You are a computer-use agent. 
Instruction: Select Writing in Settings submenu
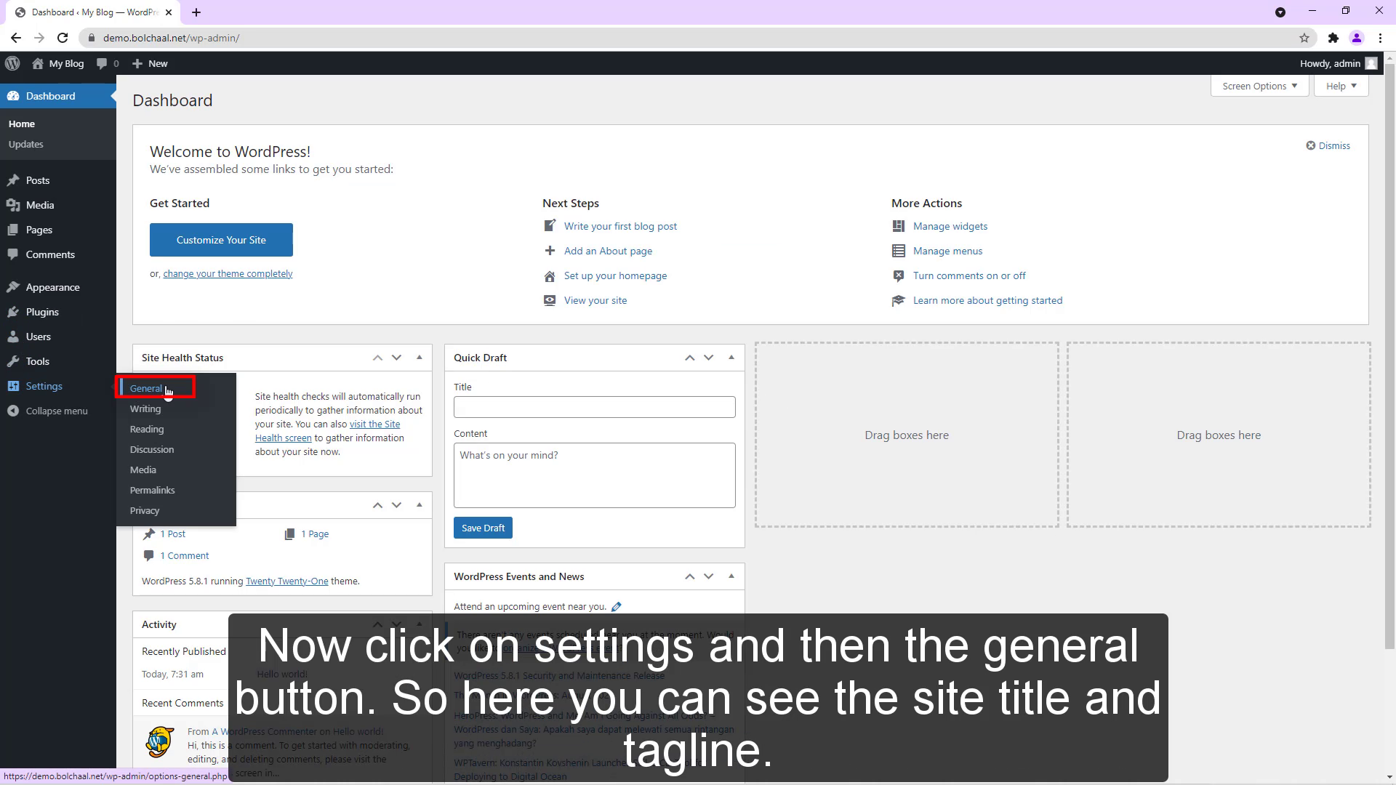pyautogui.click(x=145, y=408)
